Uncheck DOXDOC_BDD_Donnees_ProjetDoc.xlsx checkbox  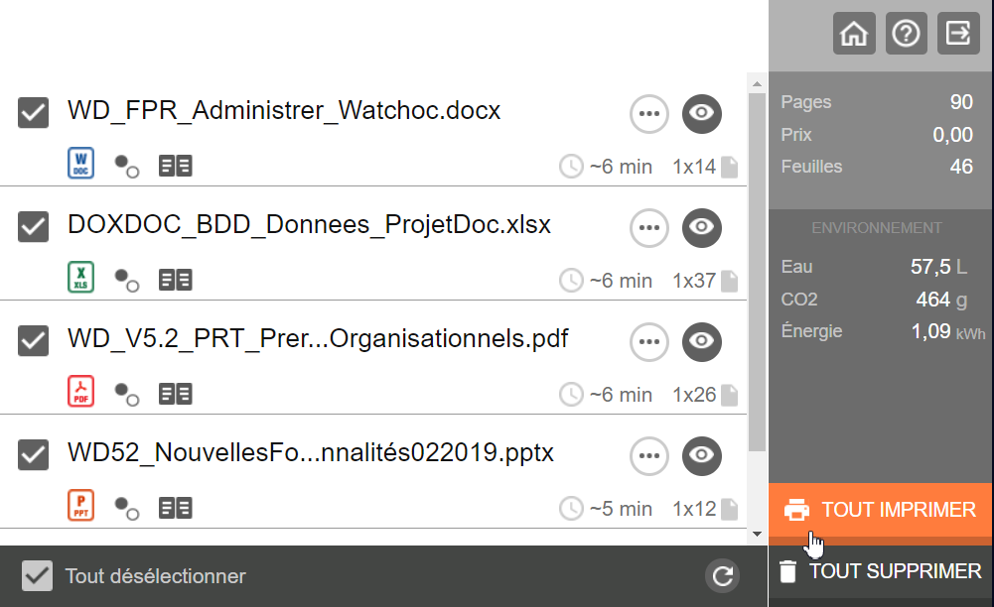click(x=35, y=227)
